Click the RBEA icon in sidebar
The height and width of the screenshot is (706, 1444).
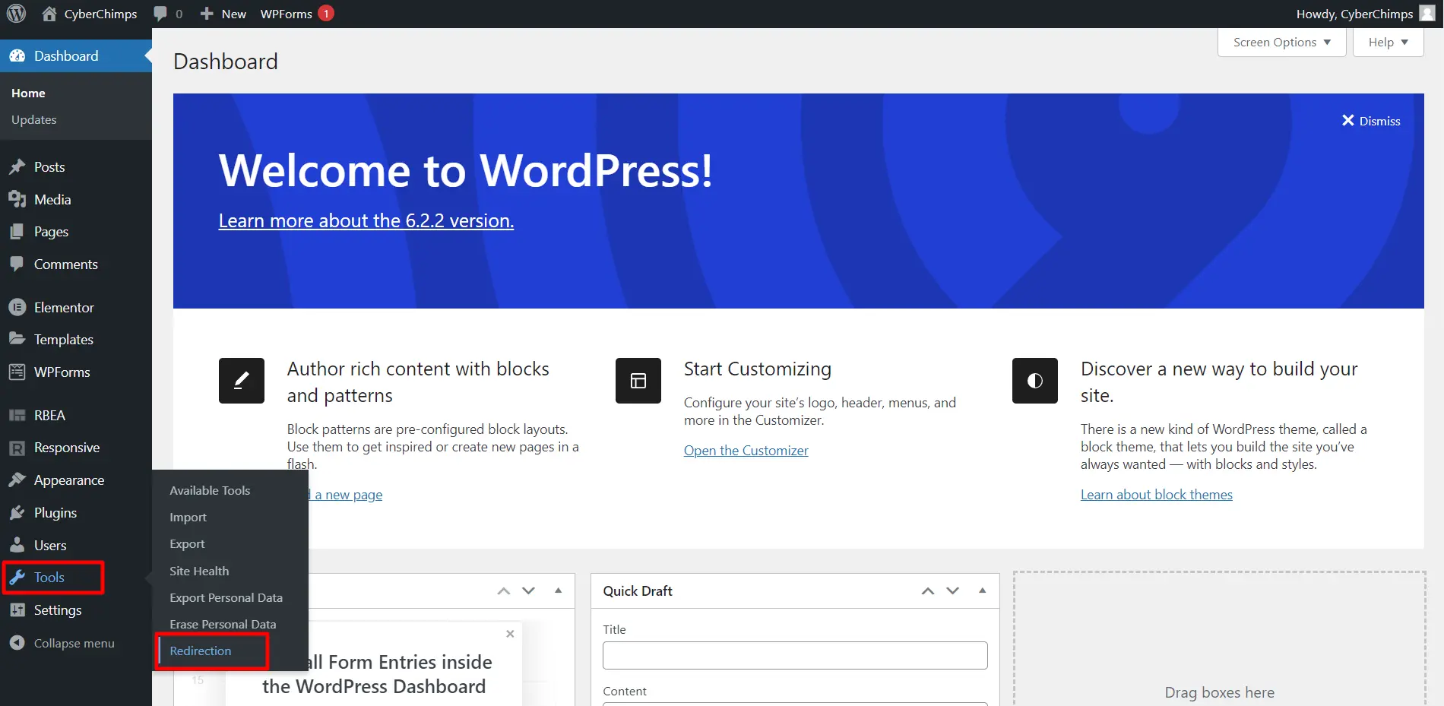[x=17, y=416]
